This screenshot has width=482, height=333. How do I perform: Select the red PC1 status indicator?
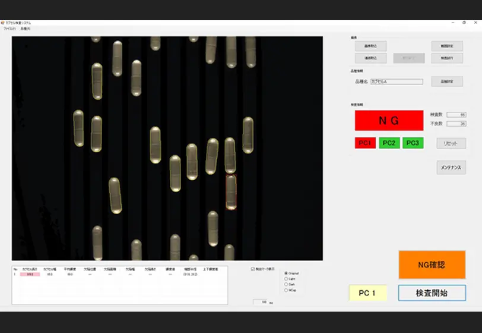[x=365, y=143]
